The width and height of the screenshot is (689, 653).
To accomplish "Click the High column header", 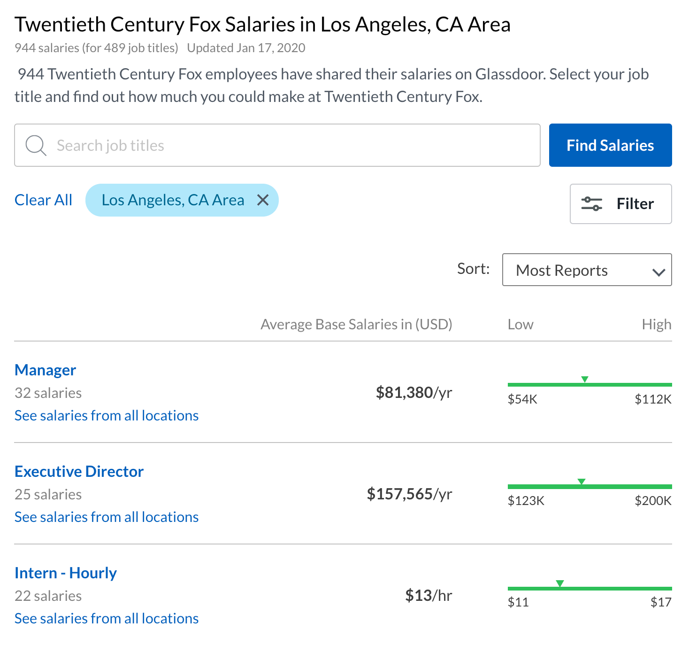I will (x=657, y=325).
